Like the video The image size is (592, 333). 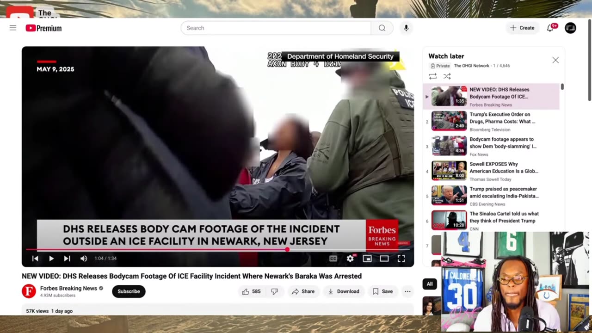click(x=251, y=291)
